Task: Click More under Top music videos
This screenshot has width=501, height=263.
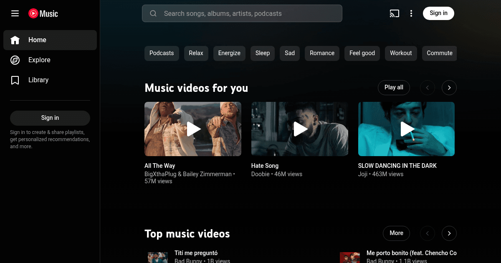Action: click(x=396, y=233)
